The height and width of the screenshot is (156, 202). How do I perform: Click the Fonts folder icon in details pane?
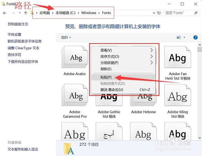pos(68,148)
